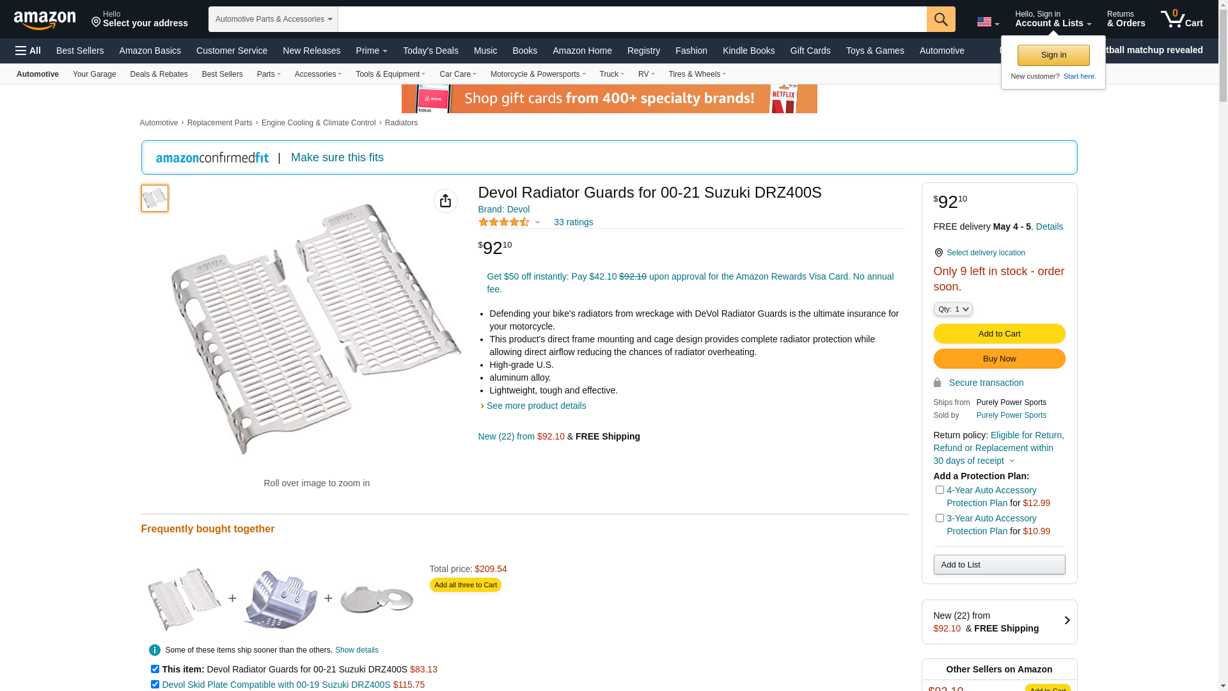
Task: Open the shopping cart icon
Action: tap(1181, 19)
